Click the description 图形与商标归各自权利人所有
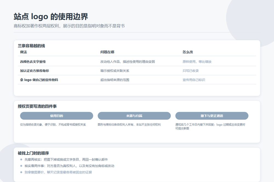Screen dimensions: 274x182 [129, 124]
